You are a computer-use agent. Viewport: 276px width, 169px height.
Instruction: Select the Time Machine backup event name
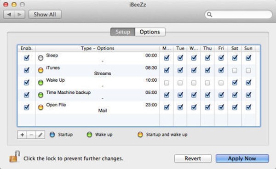68,92
